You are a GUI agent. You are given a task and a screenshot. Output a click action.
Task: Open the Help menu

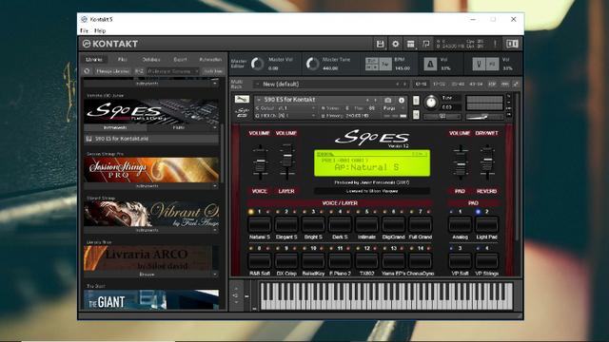[100, 30]
